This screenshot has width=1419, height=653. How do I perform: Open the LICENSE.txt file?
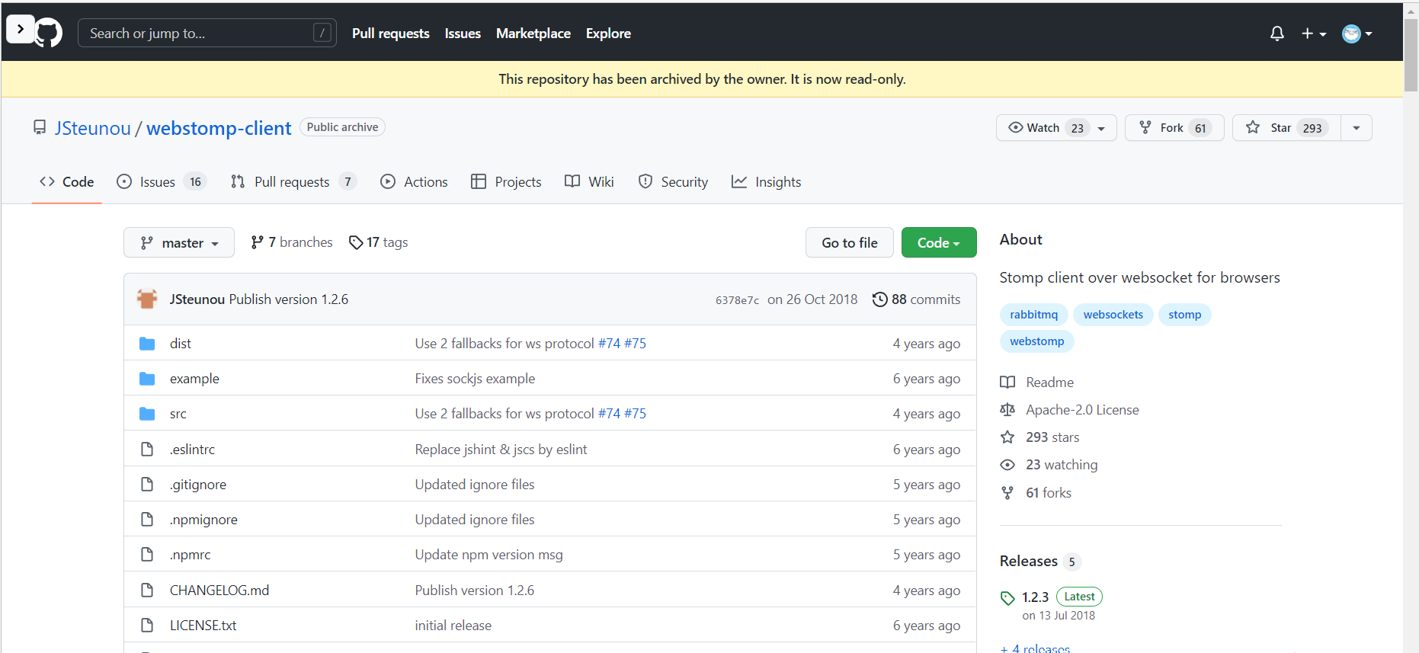pyautogui.click(x=203, y=626)
